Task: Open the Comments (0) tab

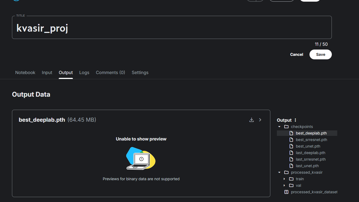Action: [x=110, y=72]
